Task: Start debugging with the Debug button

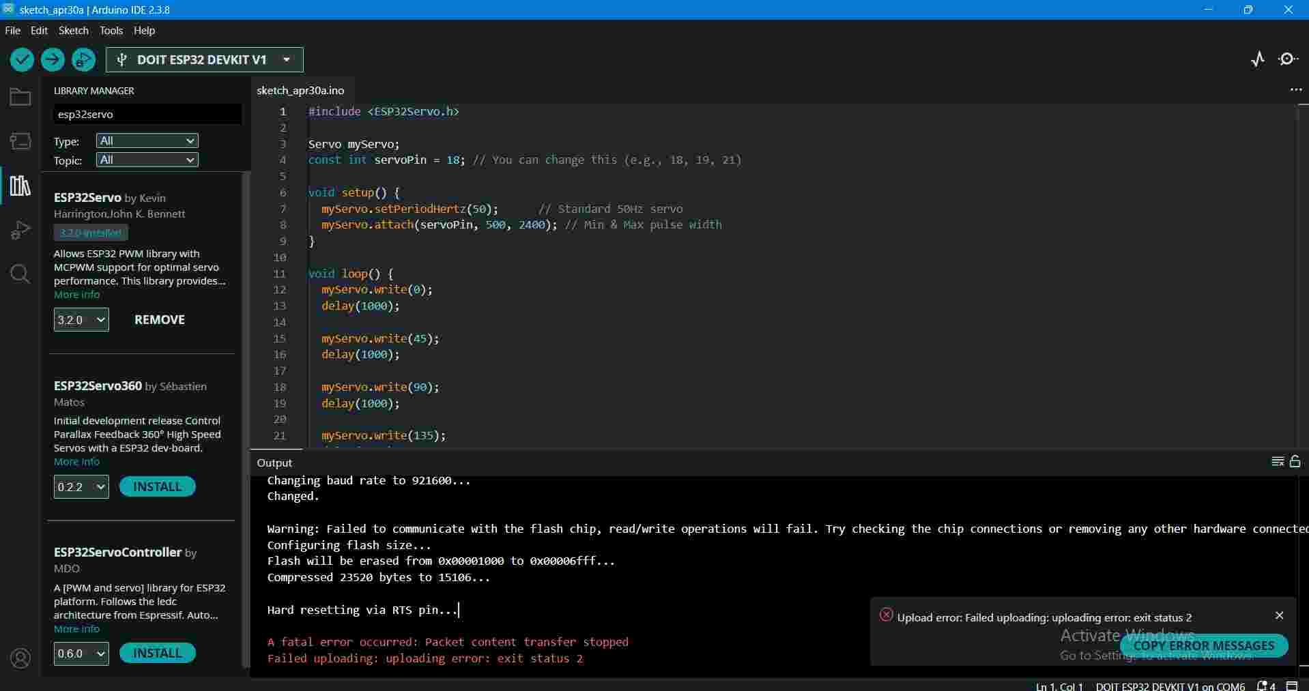Action: [x=83, y=60]
